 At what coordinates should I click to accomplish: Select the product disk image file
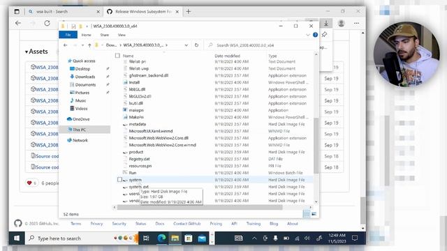click(135, 152)
